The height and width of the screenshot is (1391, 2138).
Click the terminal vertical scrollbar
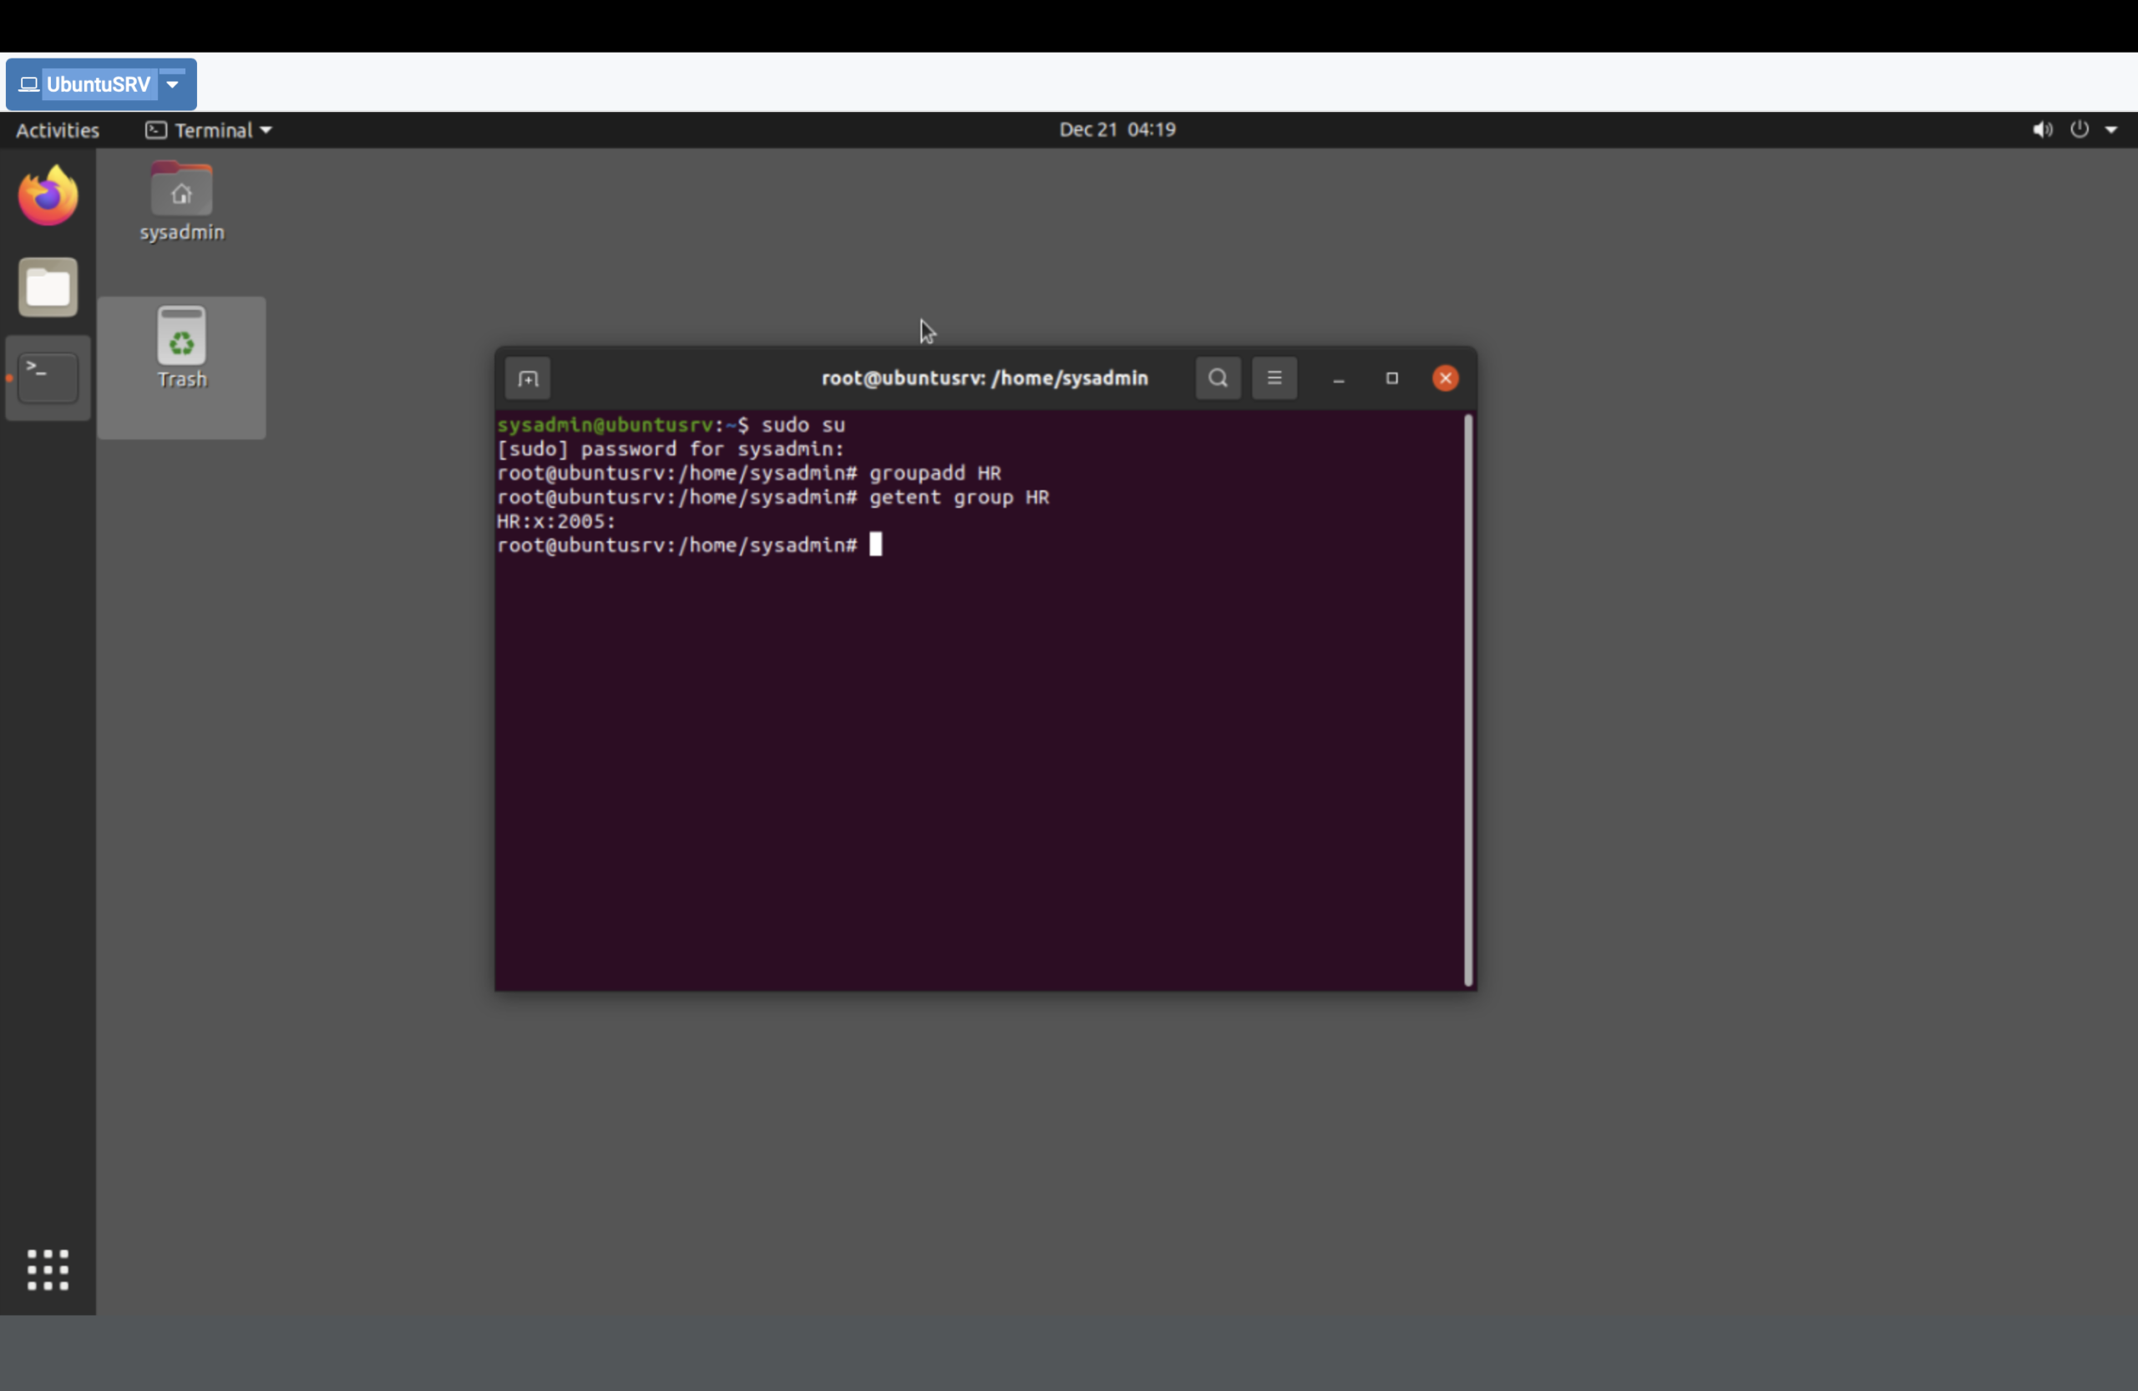1468,699
